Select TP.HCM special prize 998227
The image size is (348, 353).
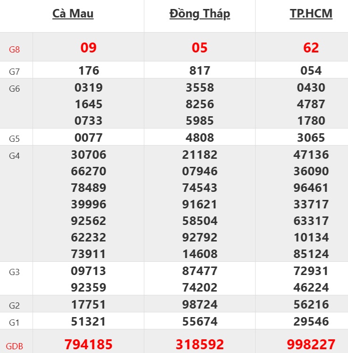click(x=311, y=344)
